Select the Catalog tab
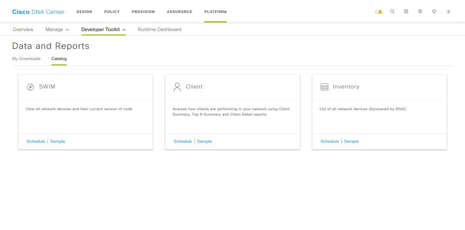This screenshot has width=465, height=230. 59,59
